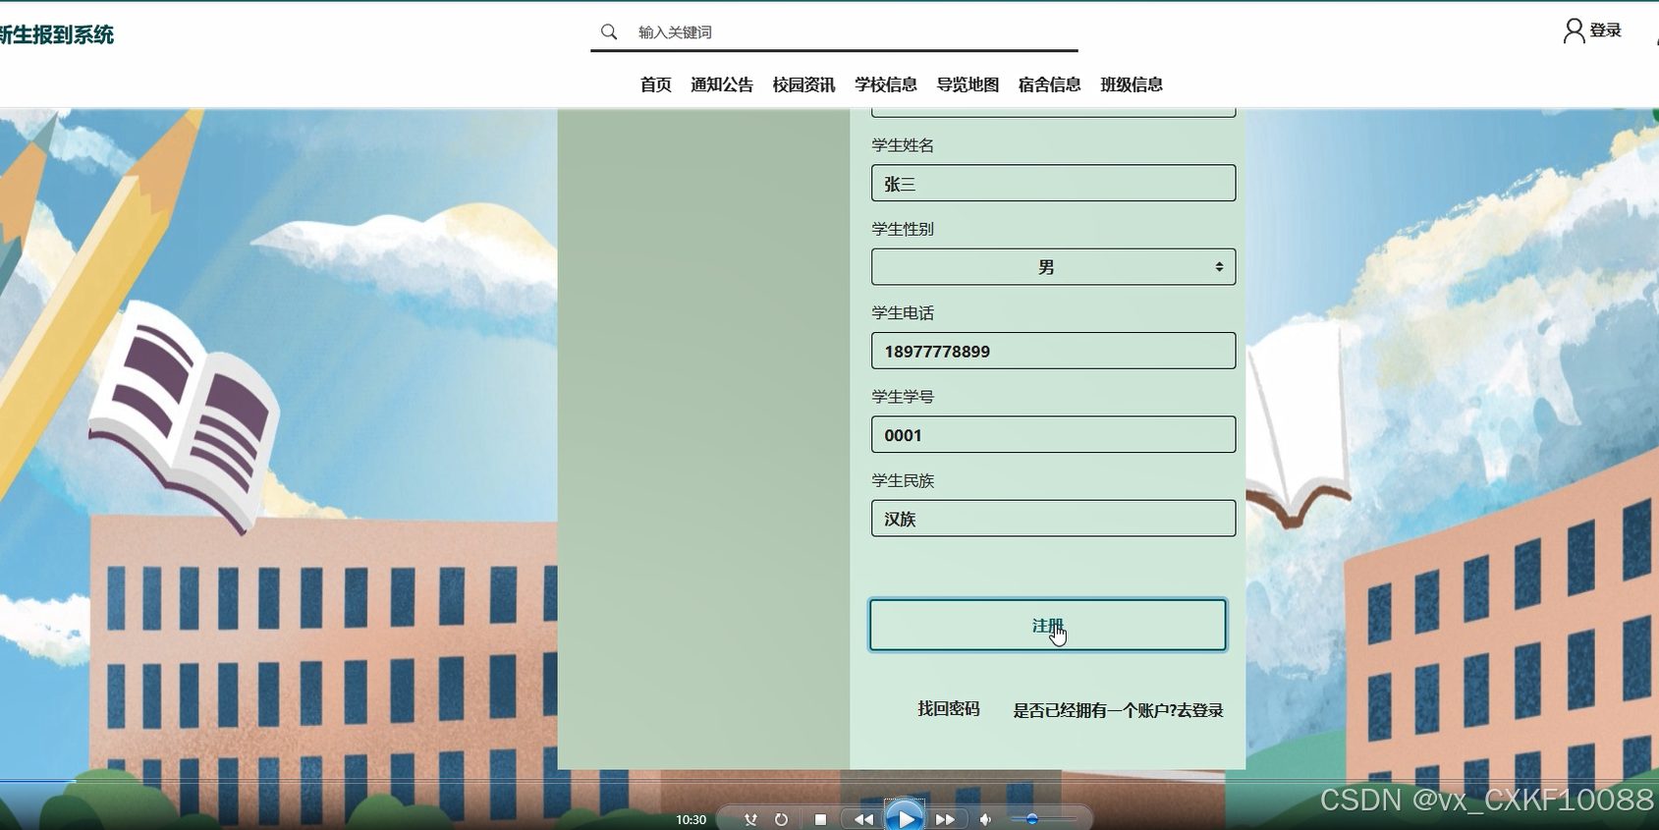The height and width of the screenshot is (830, 1659).
Task: Go to 校园资讯 page
Action: click(803, 84)
